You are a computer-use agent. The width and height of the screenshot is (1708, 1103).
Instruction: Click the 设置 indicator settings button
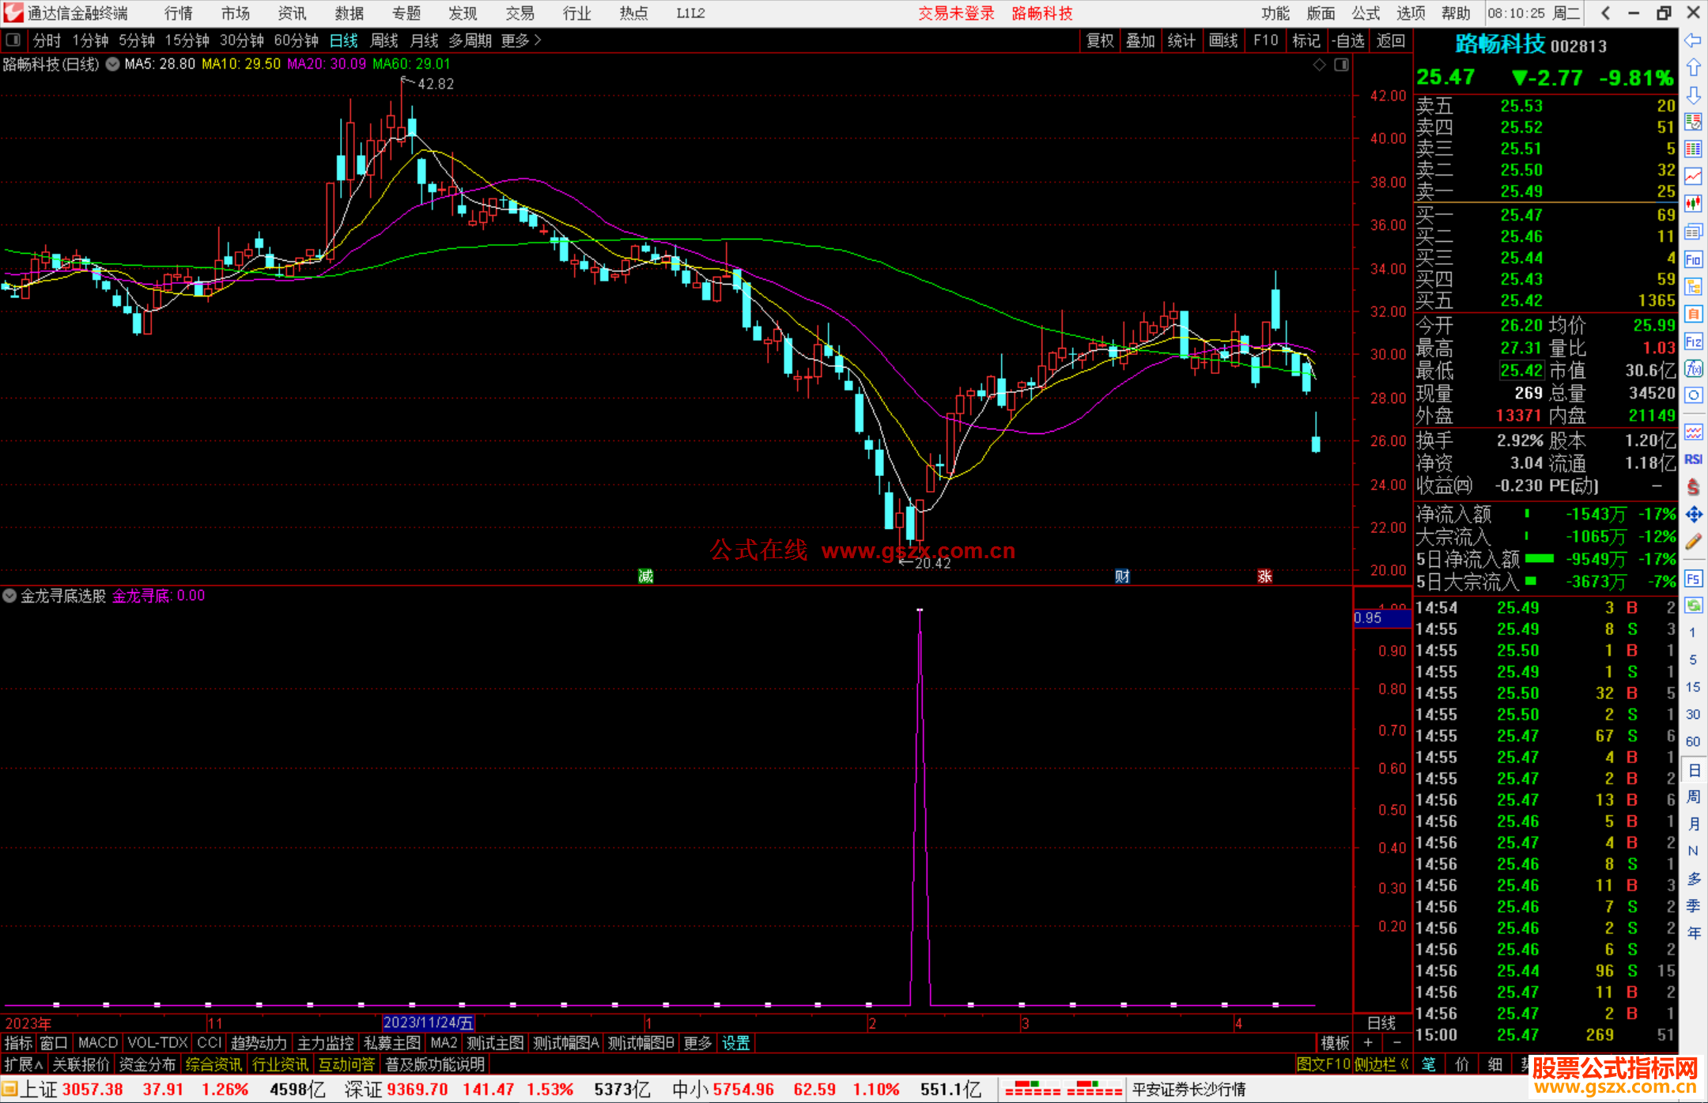point(735,1043)
